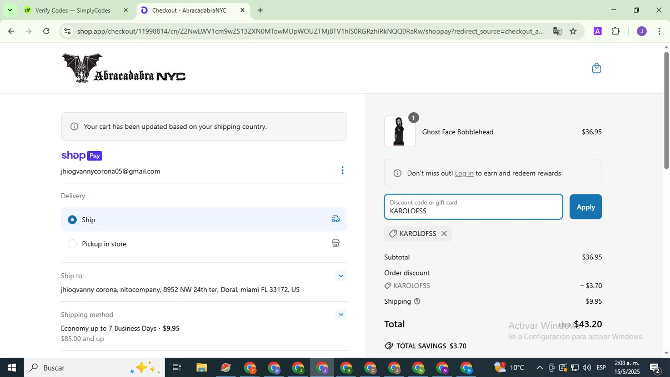Choose the Pickup in store radio option
The width and height of the screenshot is (670, 377).
click(x=72, y=244)
